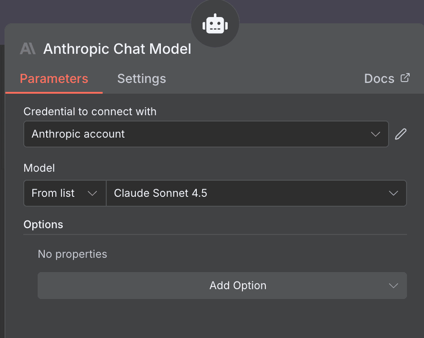Screen dimensions: 424x338
Task: Select the Parameters tab
Action: click(x=54, y=78)
